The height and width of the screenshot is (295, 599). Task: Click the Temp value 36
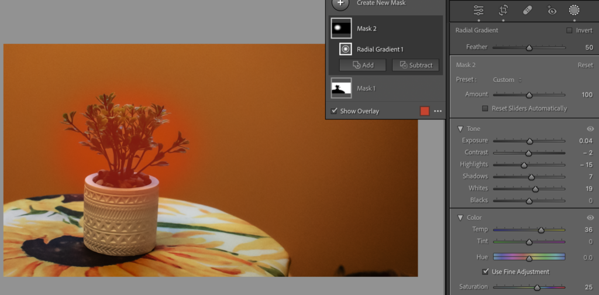pyautogui.click(x=588, y=229)
